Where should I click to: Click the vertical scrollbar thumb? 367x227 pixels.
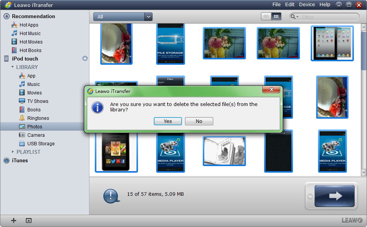364,51
